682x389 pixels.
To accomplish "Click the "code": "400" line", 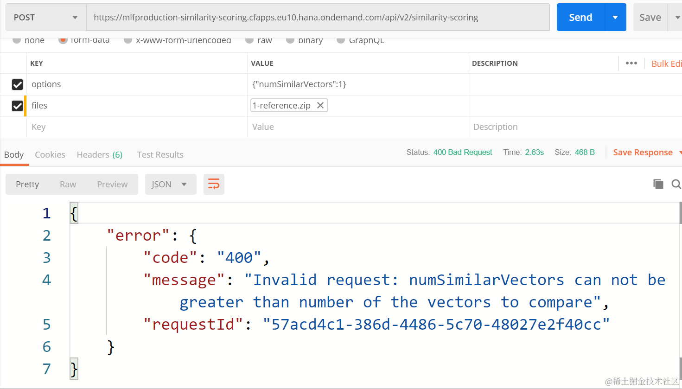I will (x=206, y=257).
